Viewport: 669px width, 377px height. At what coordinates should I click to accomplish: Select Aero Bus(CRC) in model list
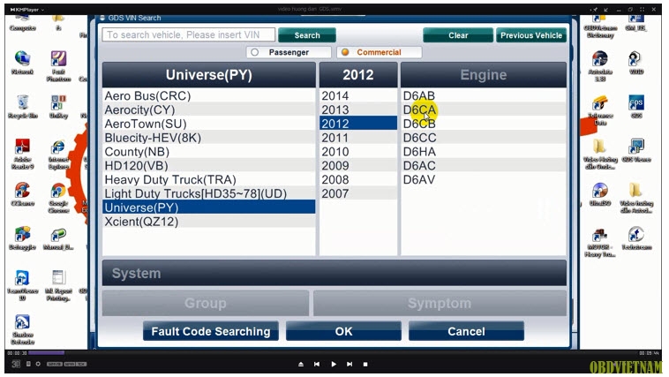click(x=208, y=95)
